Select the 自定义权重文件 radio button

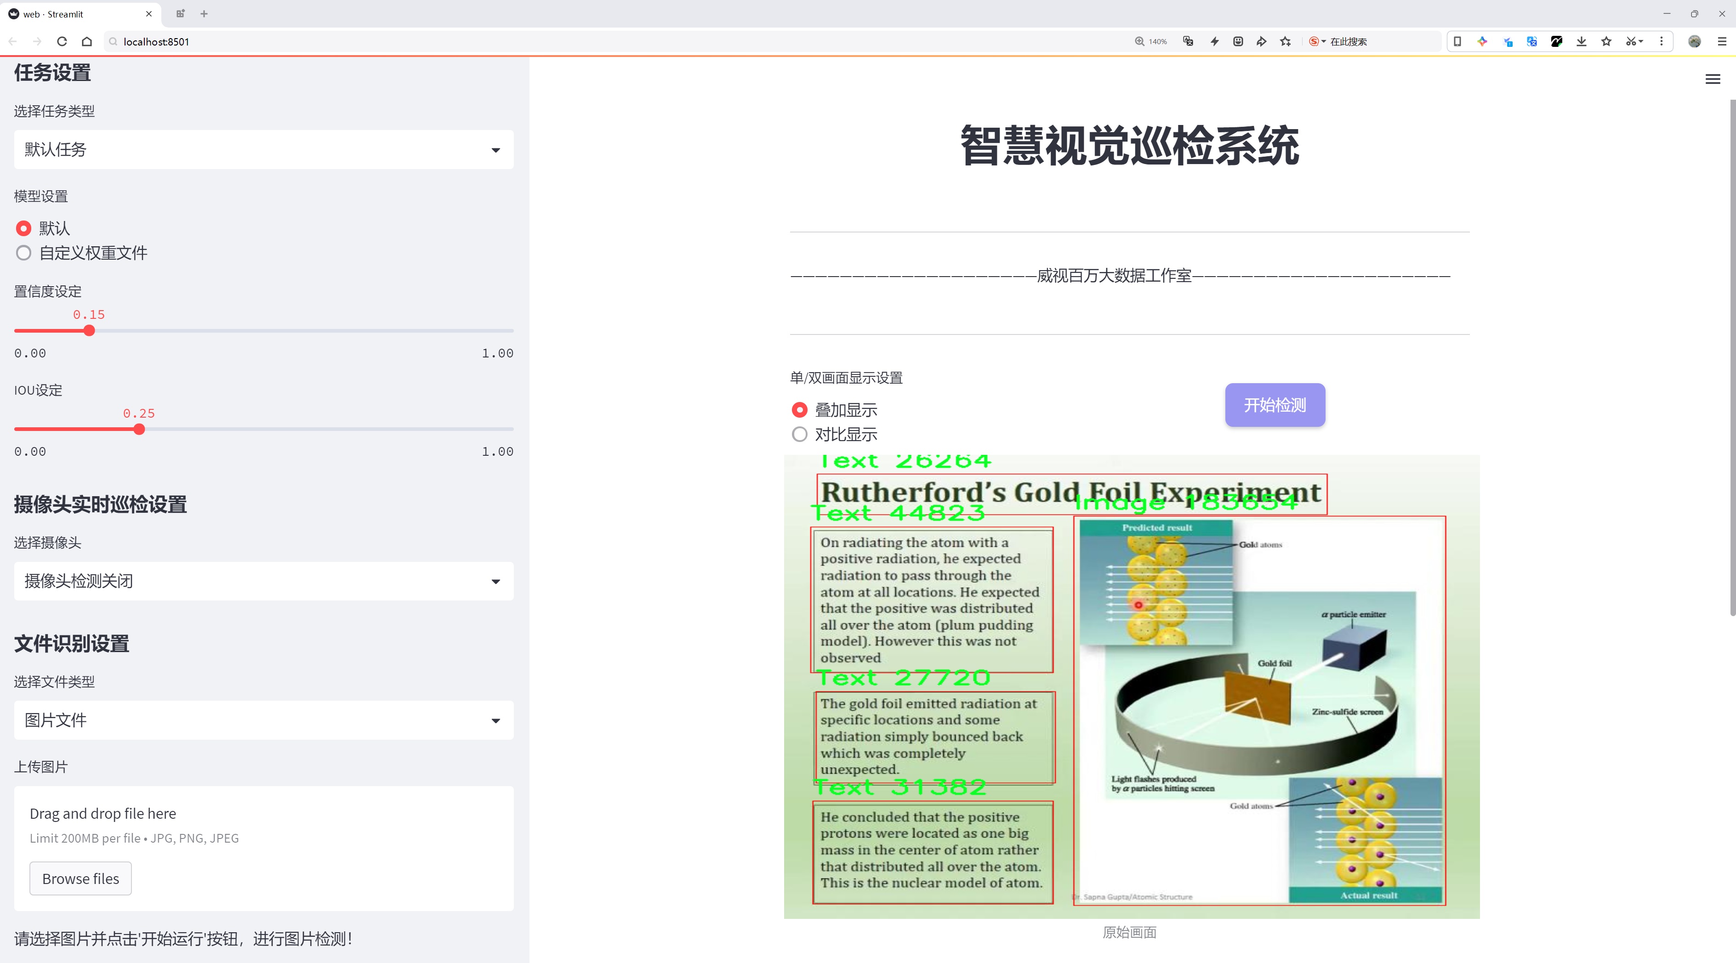pyautogui.click(x=23, y=253)
